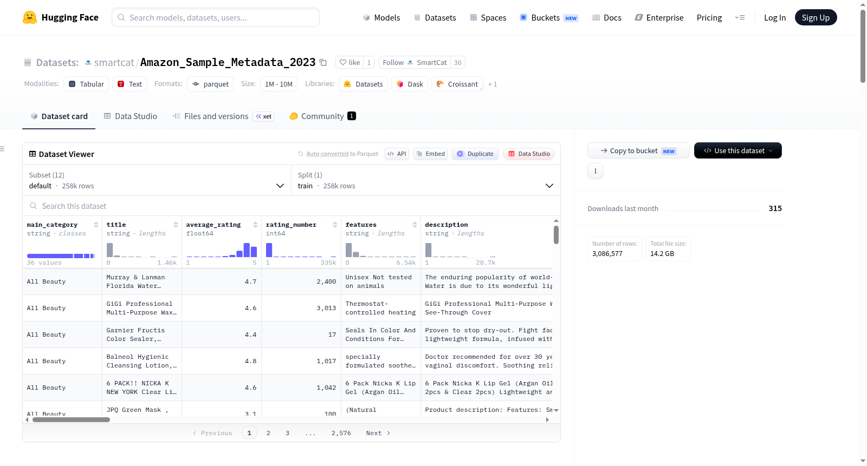The height and width of the screenshot is (466, 867).
Task: Switch to the Data Studio tab
Action: pyautogui.click(x=130, y=116)
